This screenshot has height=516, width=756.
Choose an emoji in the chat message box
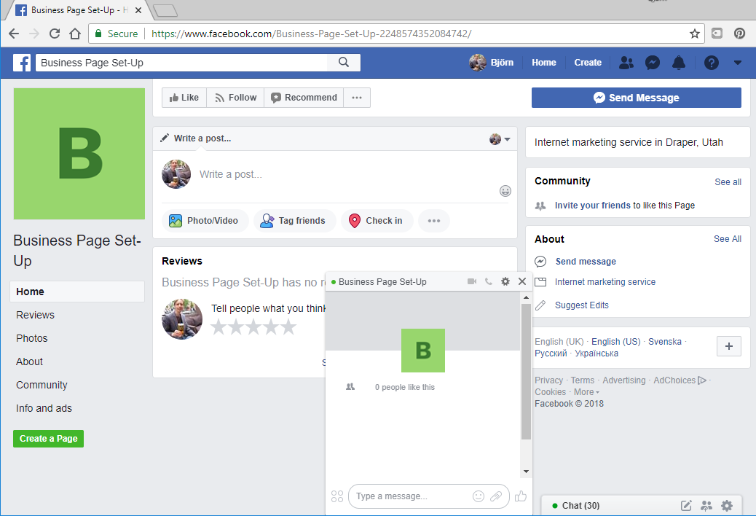[479, 496]
